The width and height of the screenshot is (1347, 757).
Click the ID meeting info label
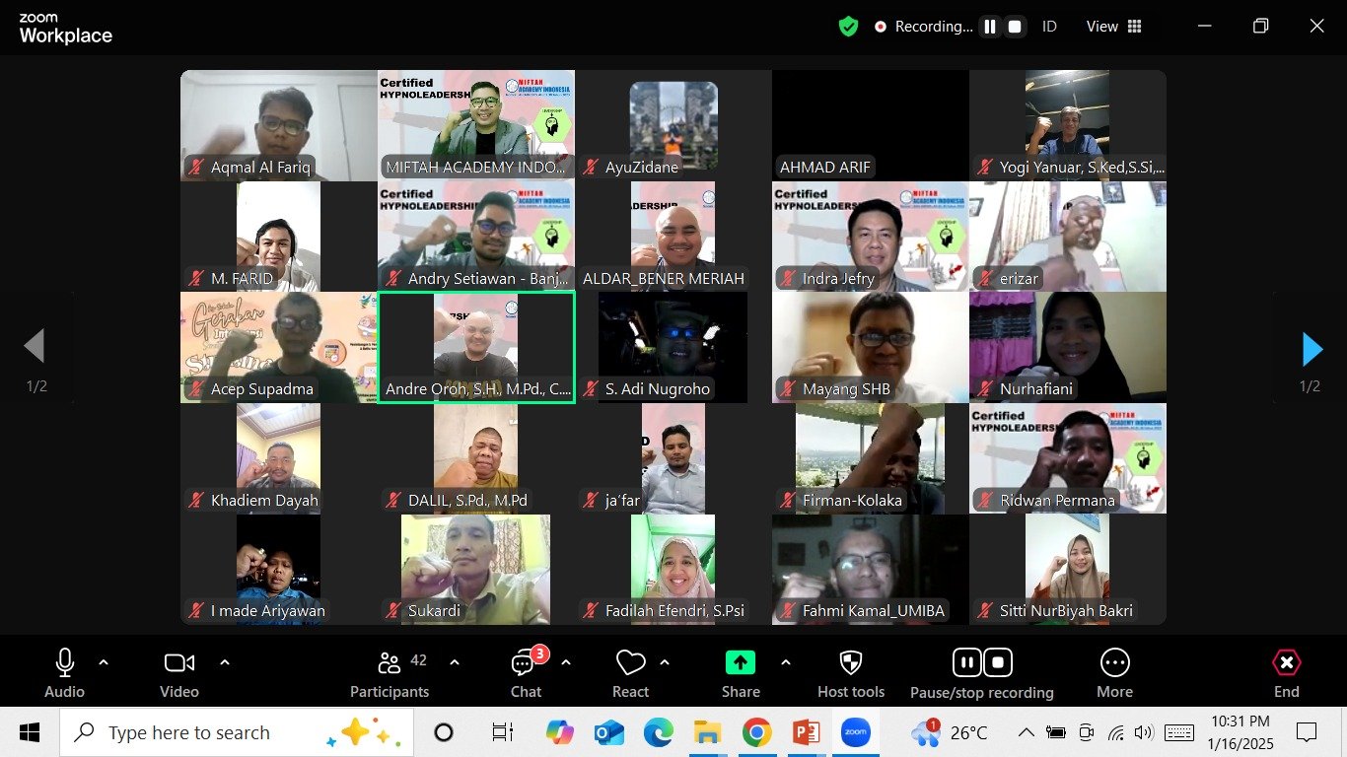pyautogui.click(x=1049, y=27)
